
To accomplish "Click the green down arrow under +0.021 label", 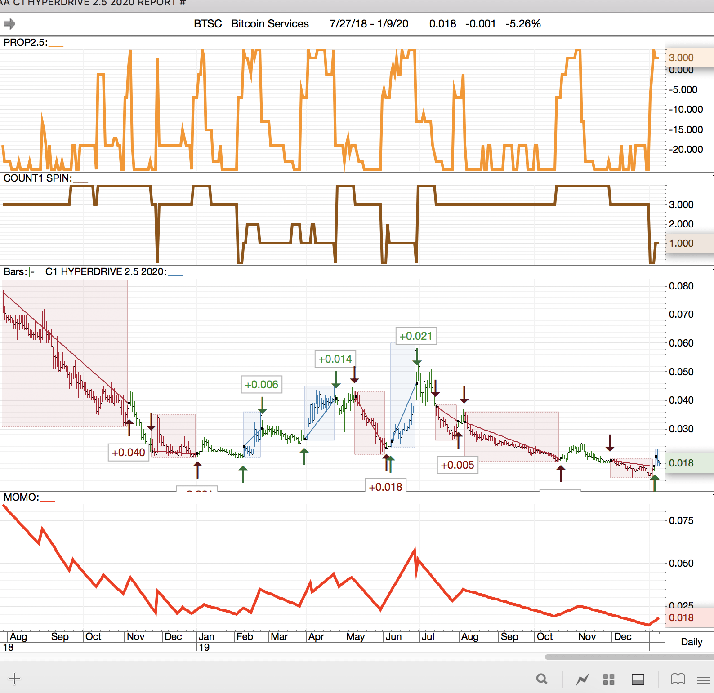I will point(417,357).
